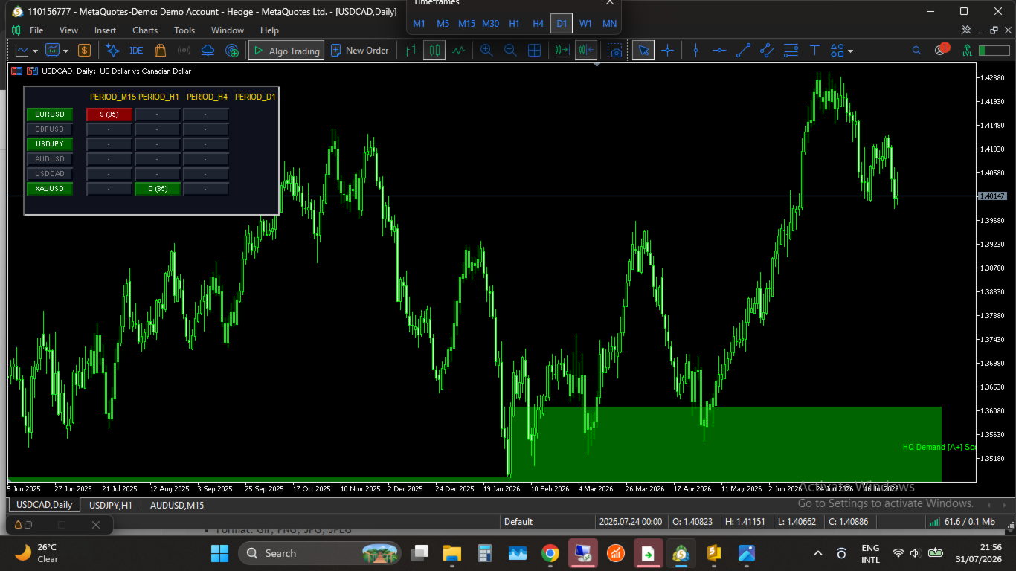Take a chart screenshot with camera icon
The width and height of the screenshot is (1016, 571).
tap(614, 51)
